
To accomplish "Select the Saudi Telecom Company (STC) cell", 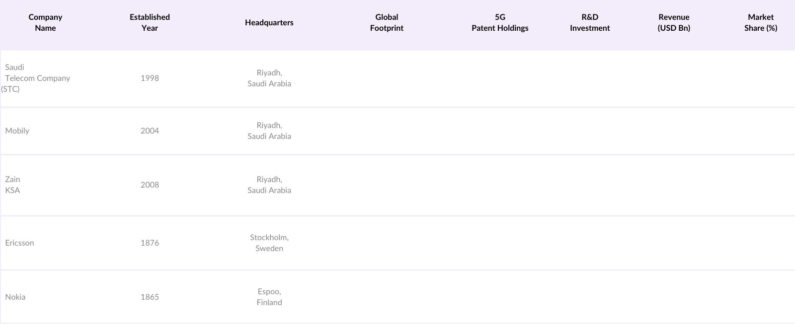I will click(x=37, y=78).
